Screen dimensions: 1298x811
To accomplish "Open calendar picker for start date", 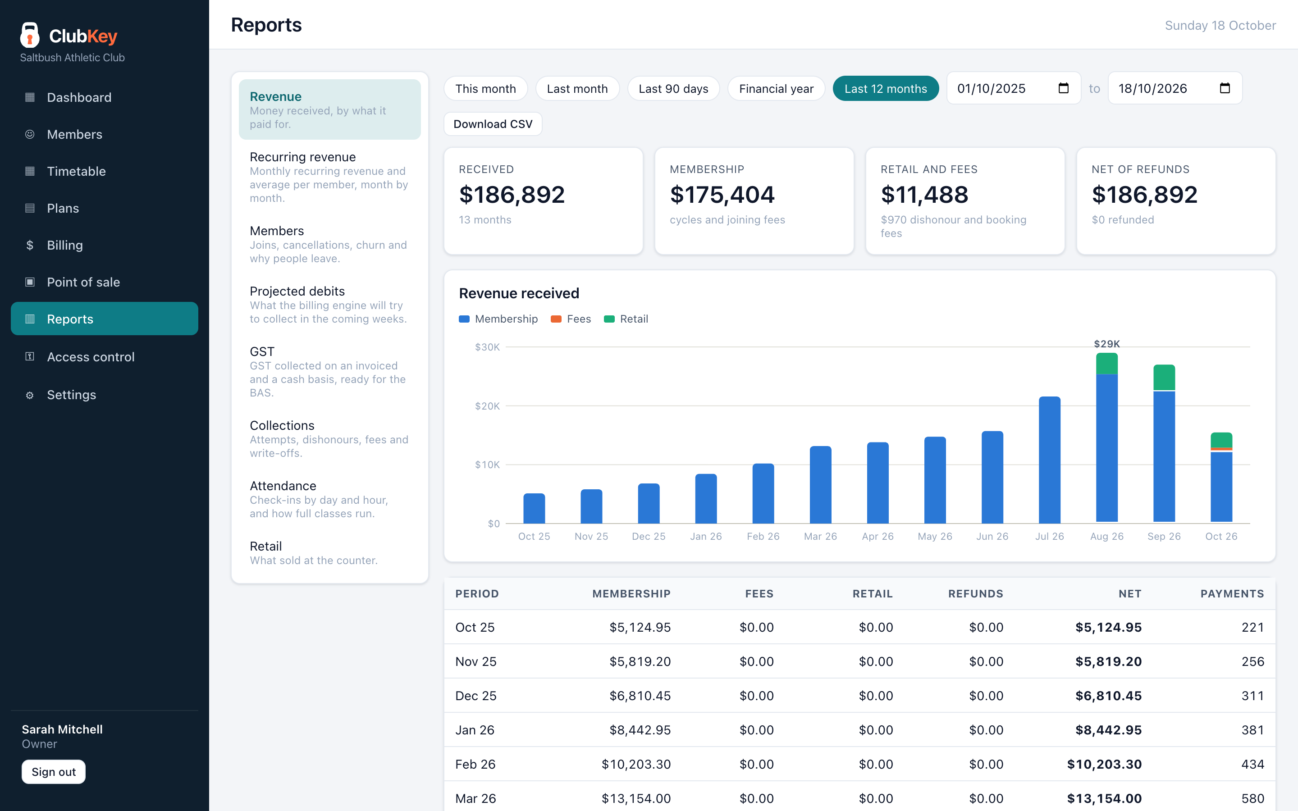I will point(1064,88).
